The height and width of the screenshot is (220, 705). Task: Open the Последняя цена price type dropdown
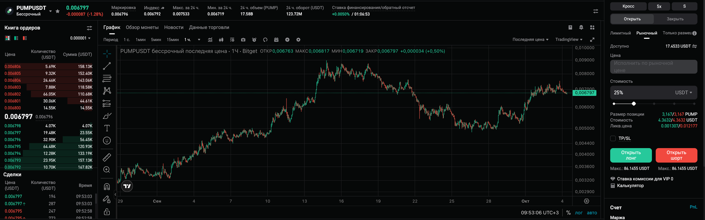click(530, 39)
